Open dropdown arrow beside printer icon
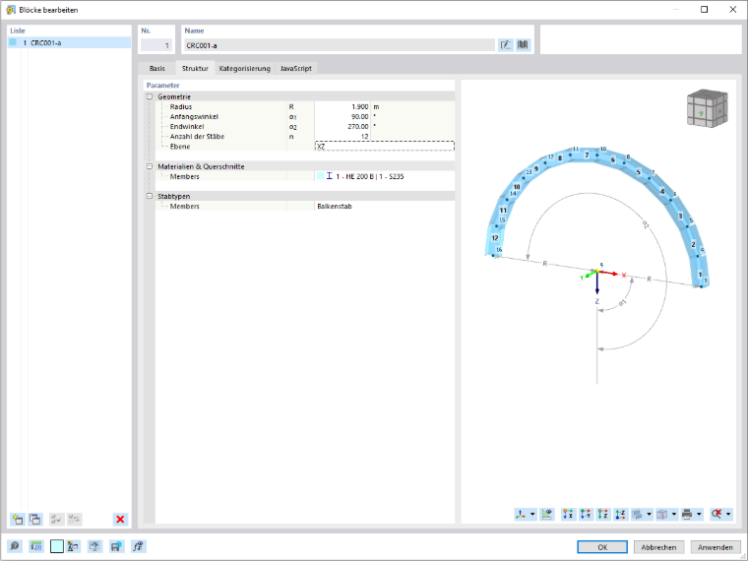 pyautogui.click(x=699, y=514)
